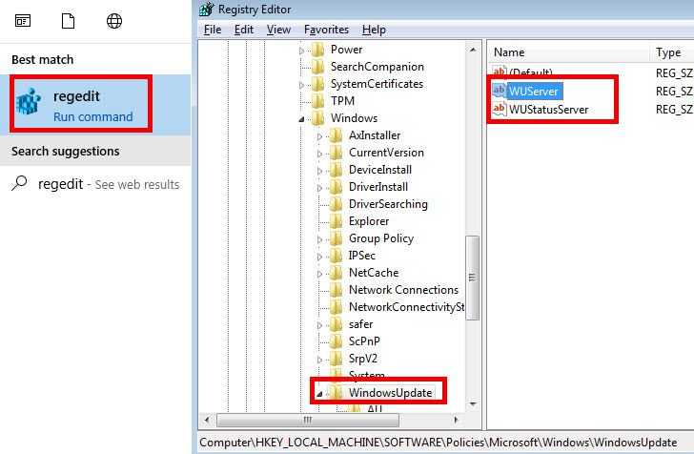This screenshot has height=454, width=694.
Task: Click the Network Connections folder icon
Action: pos(336,290)
